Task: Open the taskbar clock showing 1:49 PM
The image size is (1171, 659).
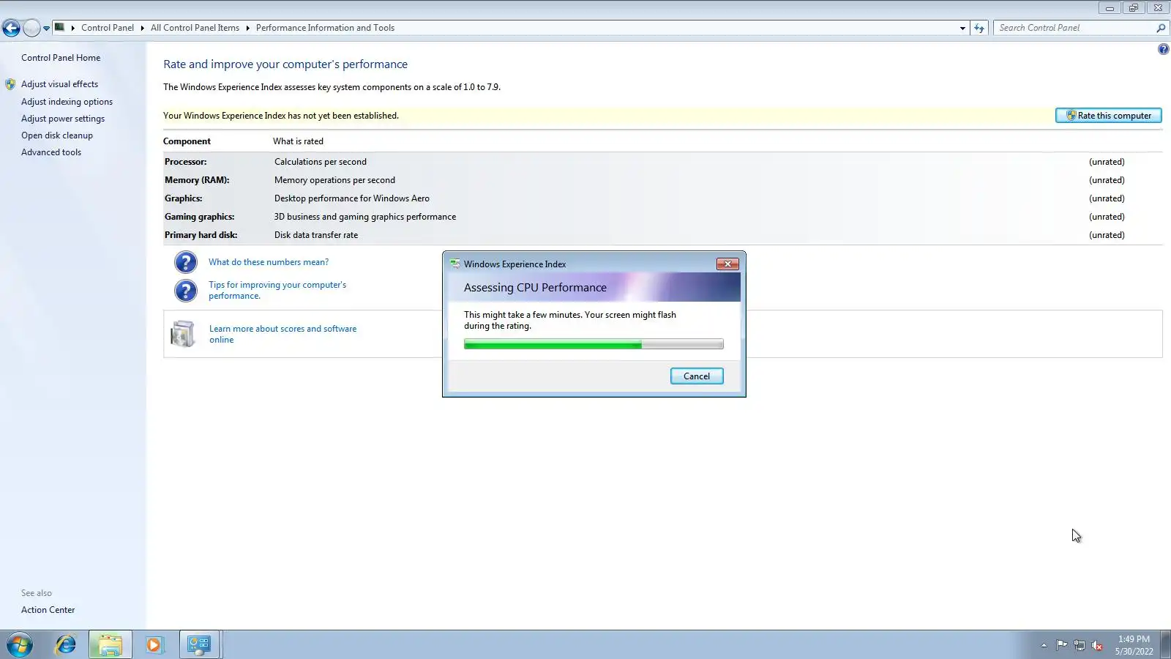Action: [x=1134, y=645]
